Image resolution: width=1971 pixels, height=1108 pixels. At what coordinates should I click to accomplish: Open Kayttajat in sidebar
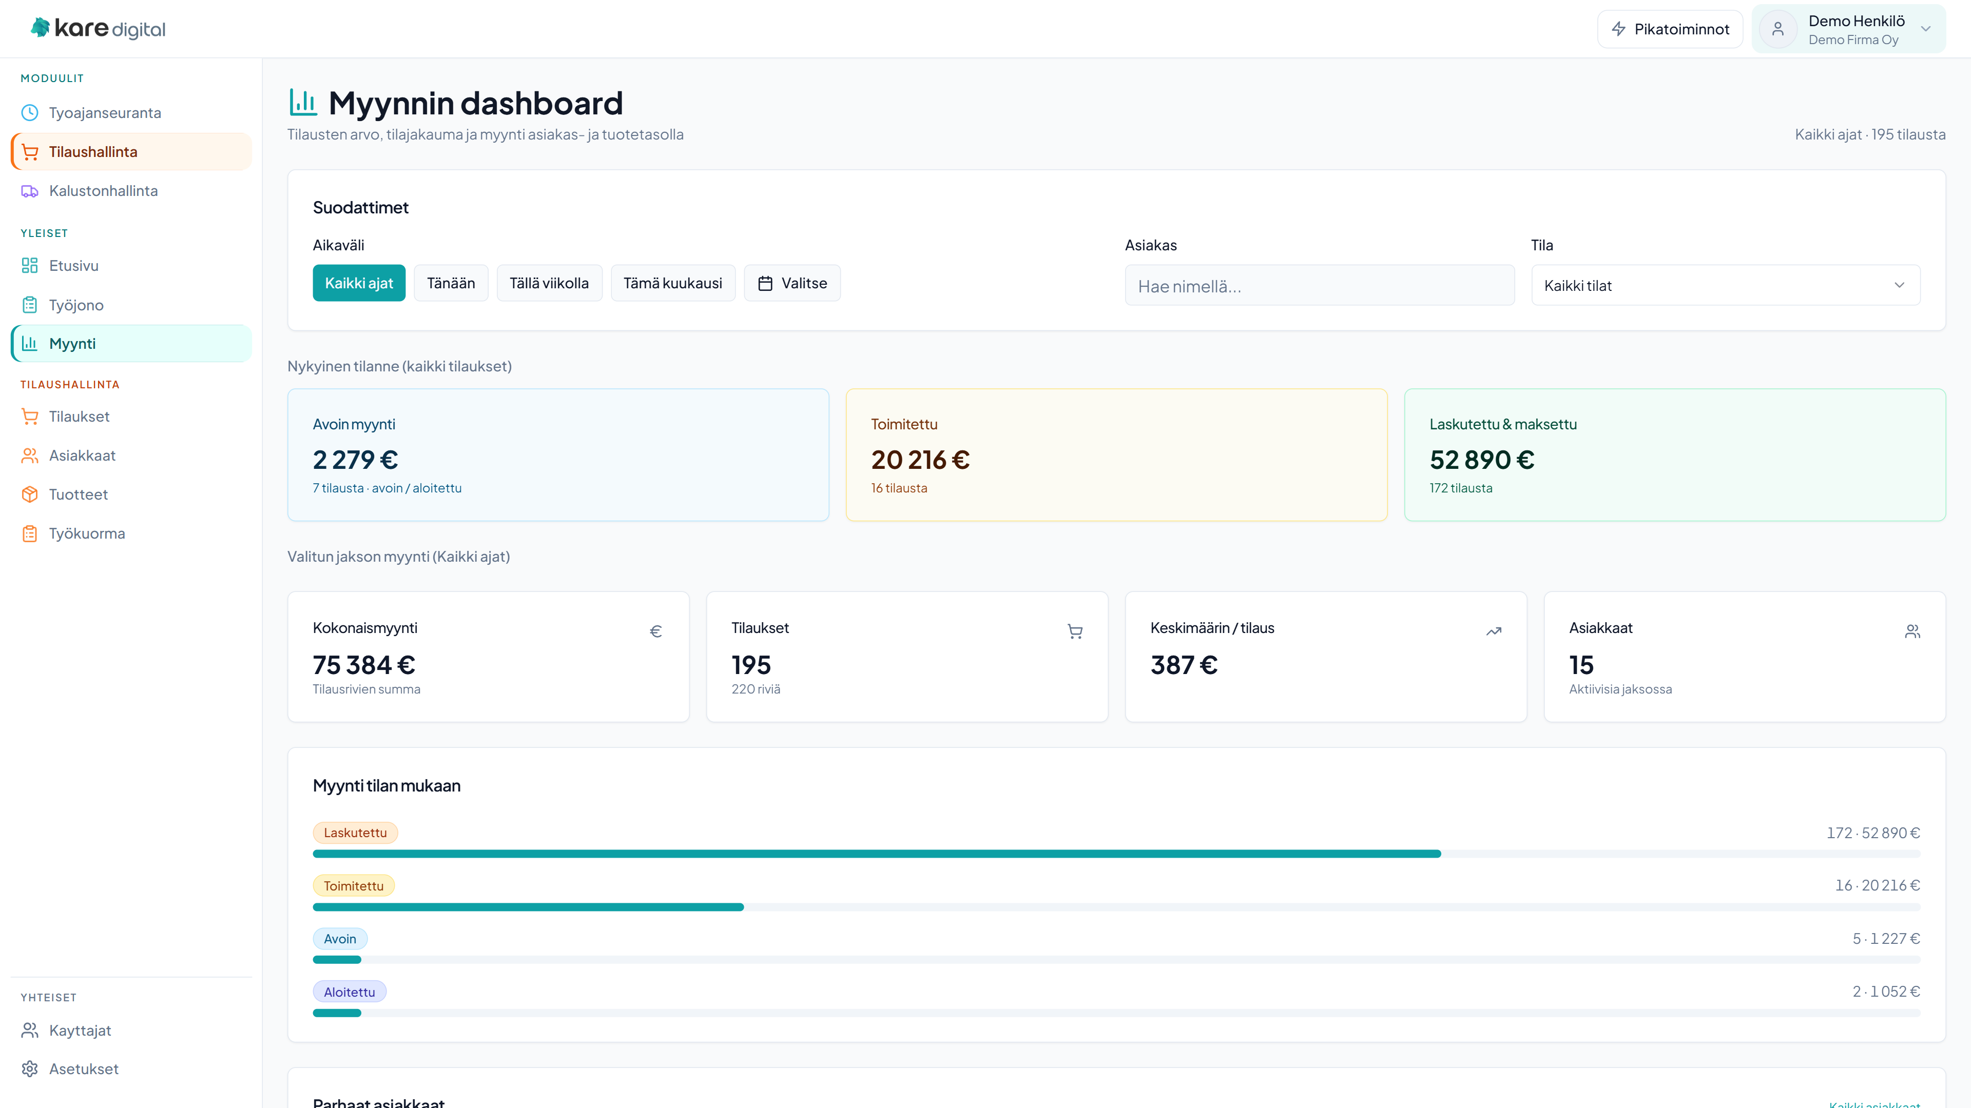pyautogui.click(x=131, y=1031)
